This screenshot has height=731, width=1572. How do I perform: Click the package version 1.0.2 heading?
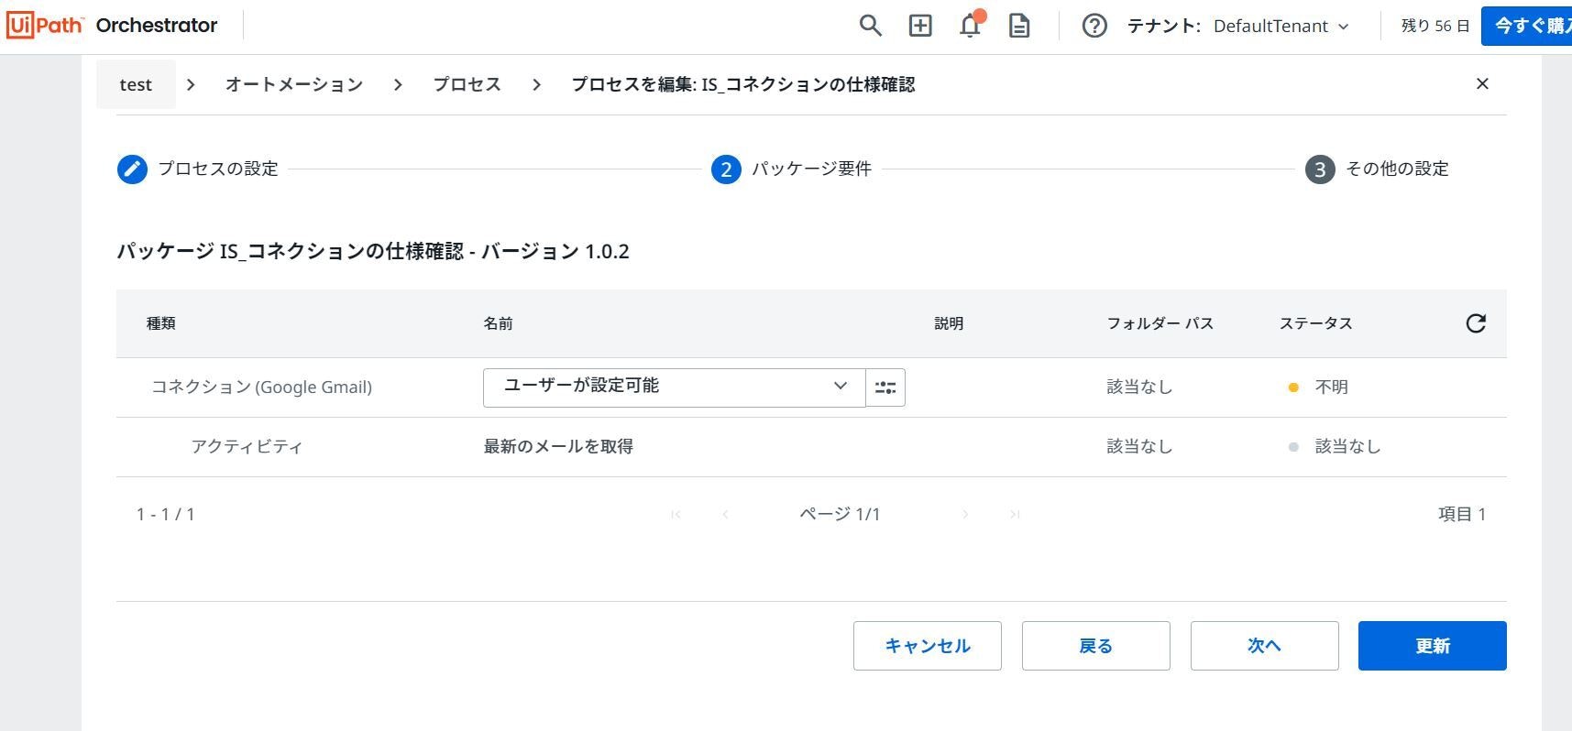tap(373, 252)
